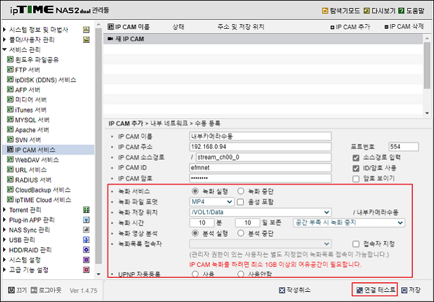Click the 작성취소 cancel X icon
Image resolution: width=434 pixels, height=302 pixels.
pos(282,290)
